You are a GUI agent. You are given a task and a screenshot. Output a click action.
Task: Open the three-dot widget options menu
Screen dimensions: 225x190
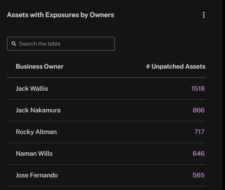point(204,15)
